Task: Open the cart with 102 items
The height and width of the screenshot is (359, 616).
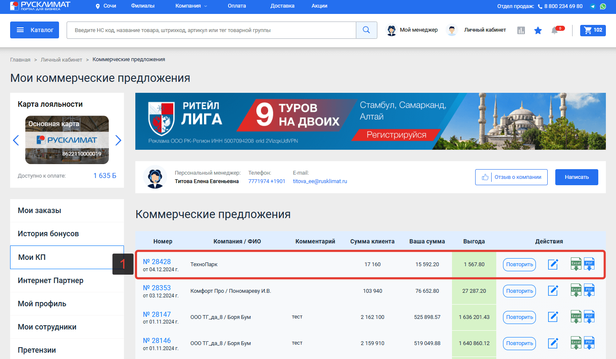Action: pyautogui.click(x=593, y=30)
